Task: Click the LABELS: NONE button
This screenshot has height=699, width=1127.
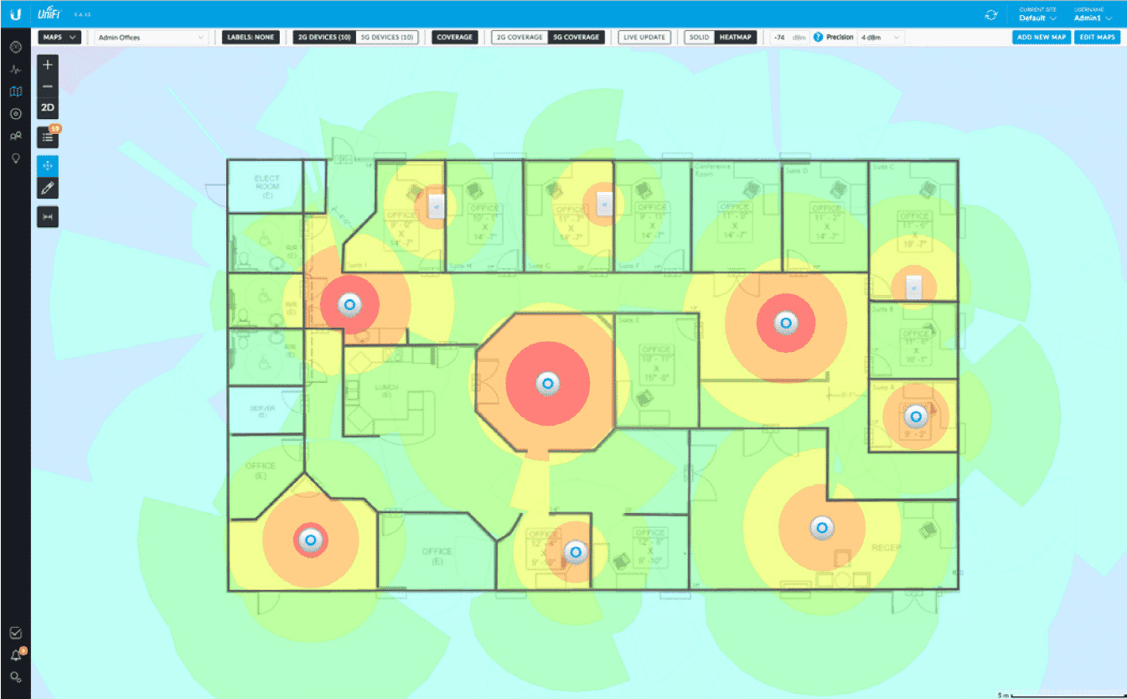Action: pyautogui.click(x=250, y=38)
